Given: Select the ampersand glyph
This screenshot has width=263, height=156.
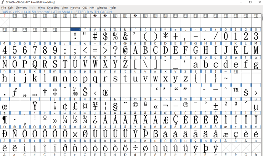Looking at the screenshot, I should pos(125,36).
